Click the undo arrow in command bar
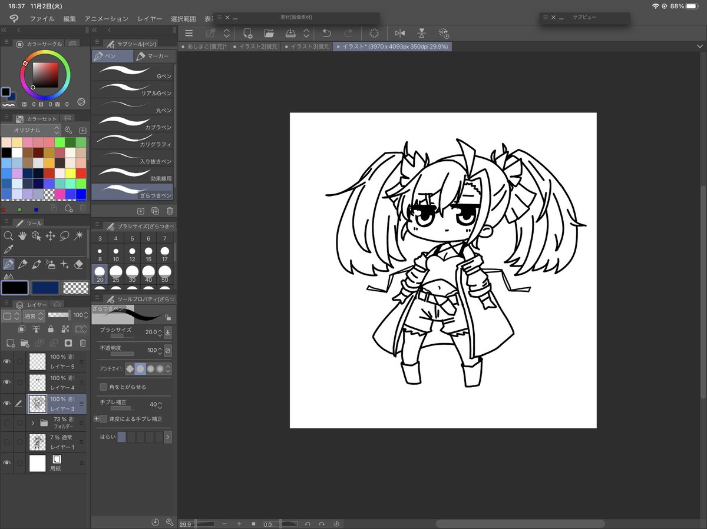Viewport: 707px width, 529px height. pyautogui.click(x=326, y=34)
